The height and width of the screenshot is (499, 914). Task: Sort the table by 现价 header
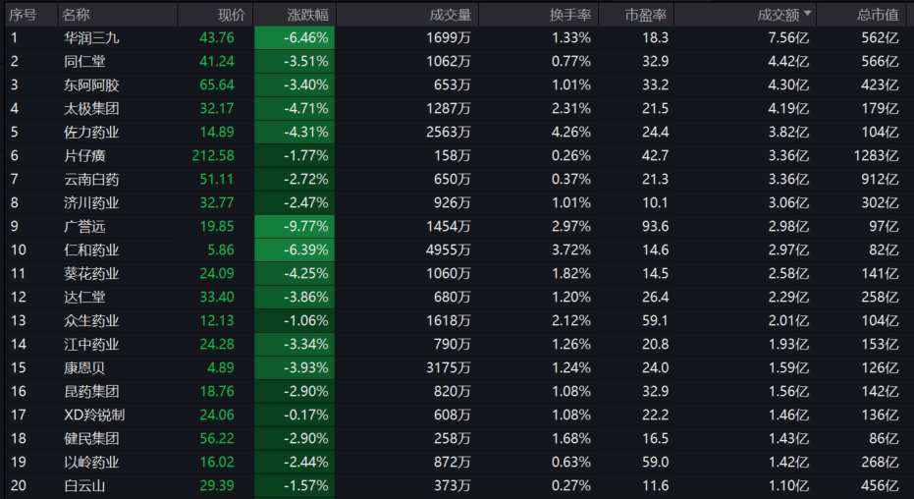tap(232, 15)
